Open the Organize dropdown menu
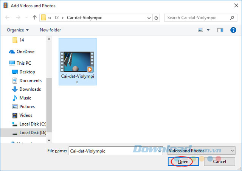Screen dimensions: 242x171 (18, 30)
